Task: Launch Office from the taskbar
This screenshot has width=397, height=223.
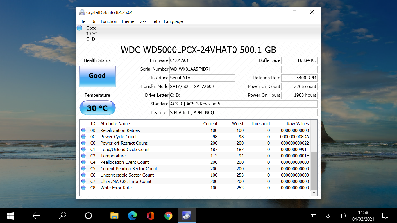Action: (x=150, y=216)
